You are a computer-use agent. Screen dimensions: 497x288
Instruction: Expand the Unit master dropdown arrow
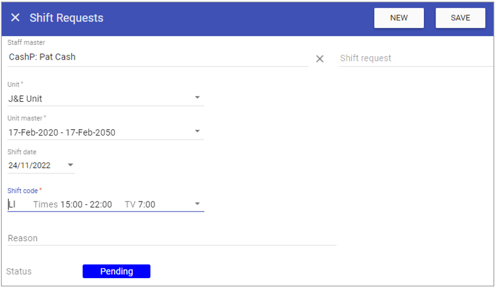click(197, 131)
